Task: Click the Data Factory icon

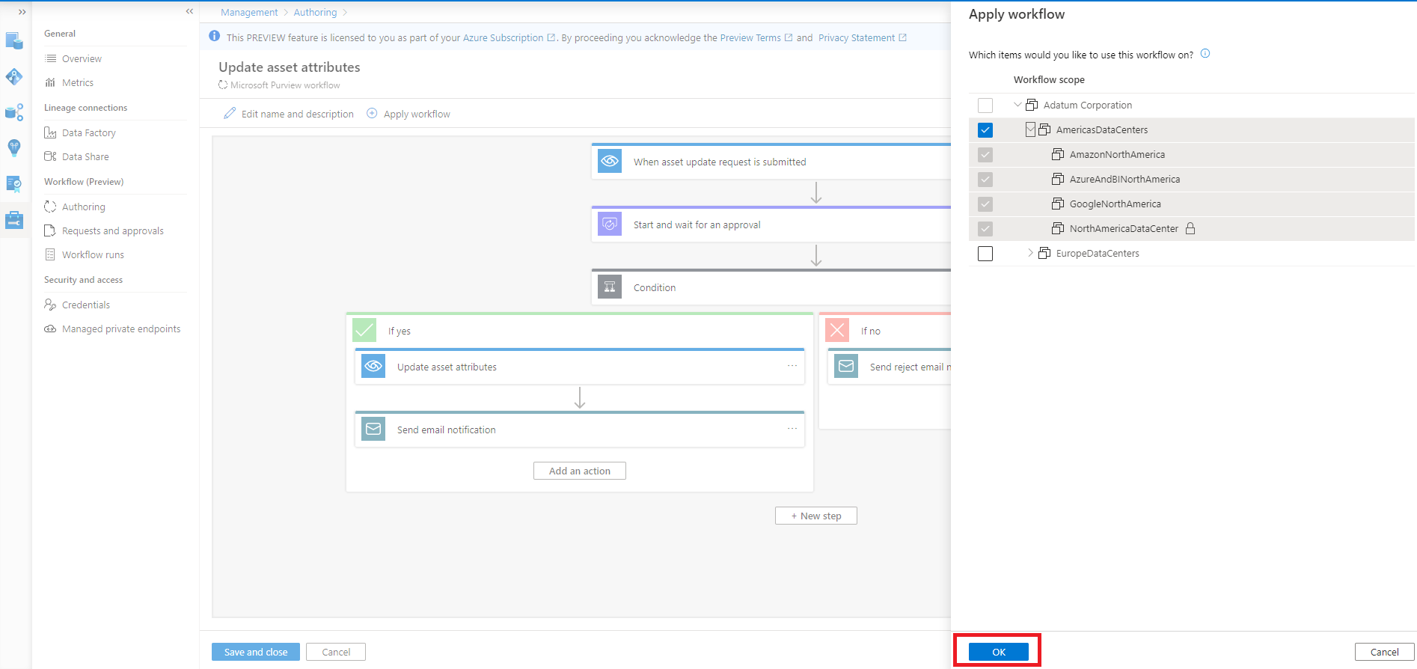Action: pos(50,132)
